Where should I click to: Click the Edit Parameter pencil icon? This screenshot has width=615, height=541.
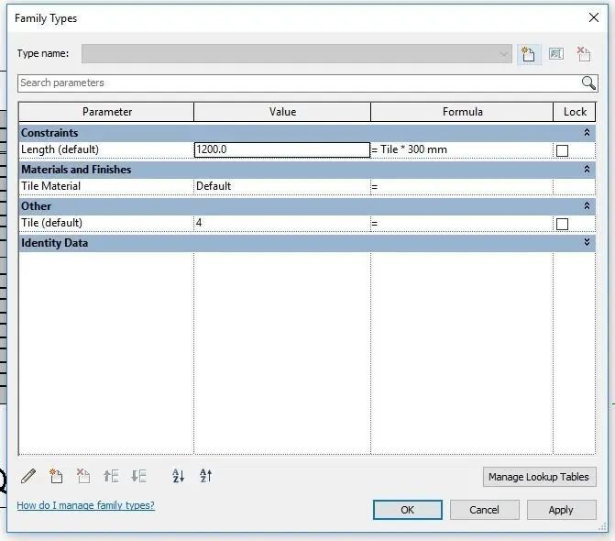point(28,476)
